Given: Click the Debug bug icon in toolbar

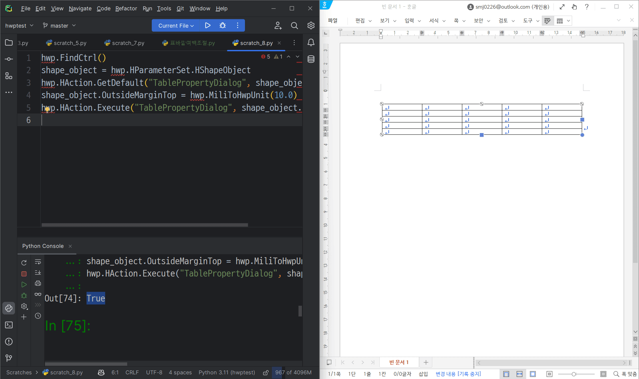Looking at the screenshot, I should pos(223,26).
